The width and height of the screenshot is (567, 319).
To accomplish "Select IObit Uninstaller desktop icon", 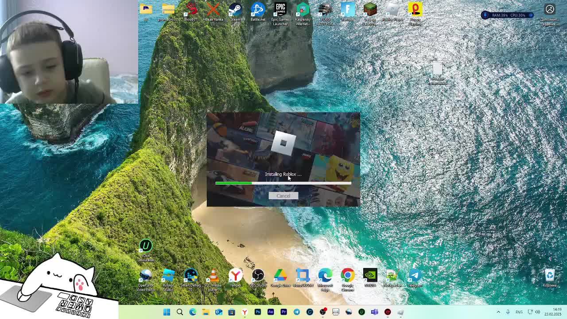I will point(146,251).
